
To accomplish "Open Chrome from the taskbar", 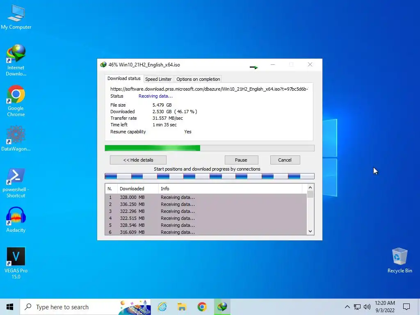I will [202, 307].
